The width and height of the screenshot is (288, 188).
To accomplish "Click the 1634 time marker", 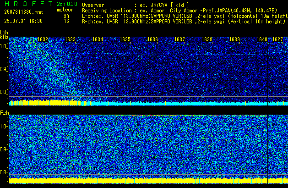I will [x=98, y=39].
